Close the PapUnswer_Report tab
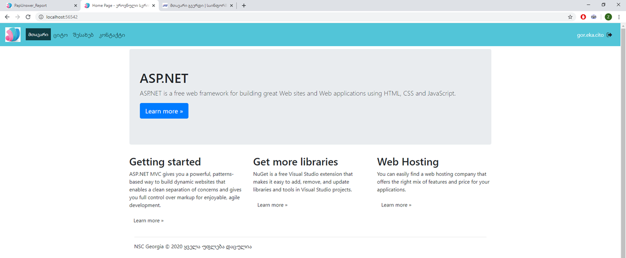The image size is (626, 258). click(x=76, y=6)
